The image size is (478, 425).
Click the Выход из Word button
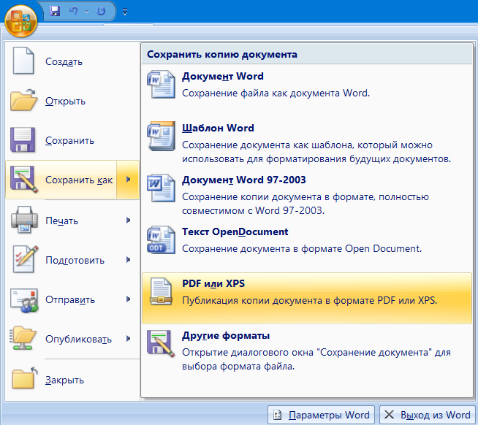[x=428, y=415]
